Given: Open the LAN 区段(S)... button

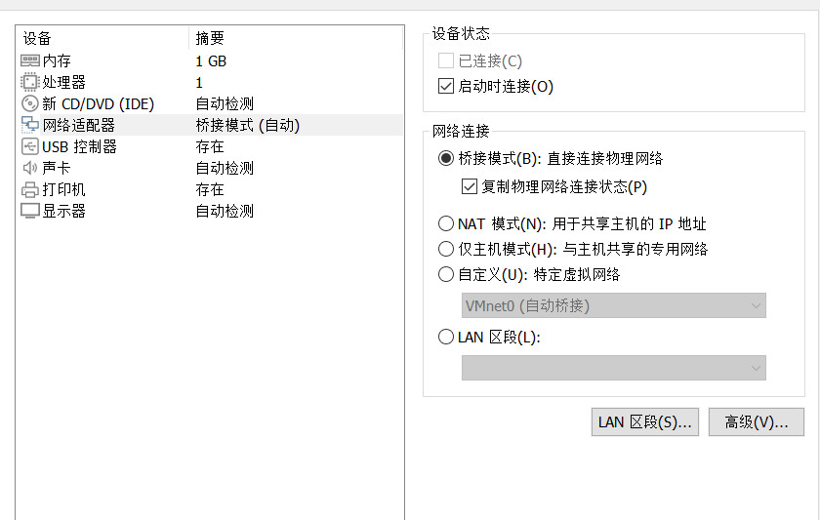Looking at the screenshot, I should click(x=645, y=421).
